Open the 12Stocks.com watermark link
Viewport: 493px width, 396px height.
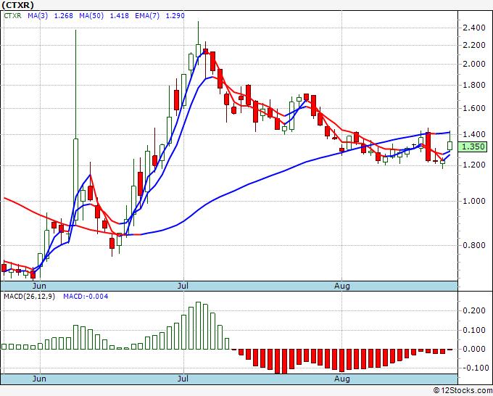[462, 390]
